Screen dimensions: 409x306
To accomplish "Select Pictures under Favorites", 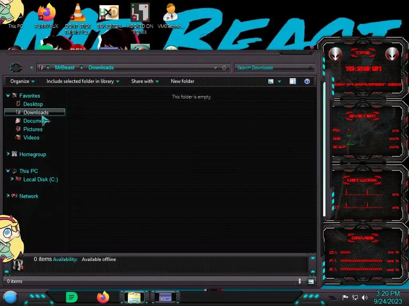I will [x=33, y=129].
